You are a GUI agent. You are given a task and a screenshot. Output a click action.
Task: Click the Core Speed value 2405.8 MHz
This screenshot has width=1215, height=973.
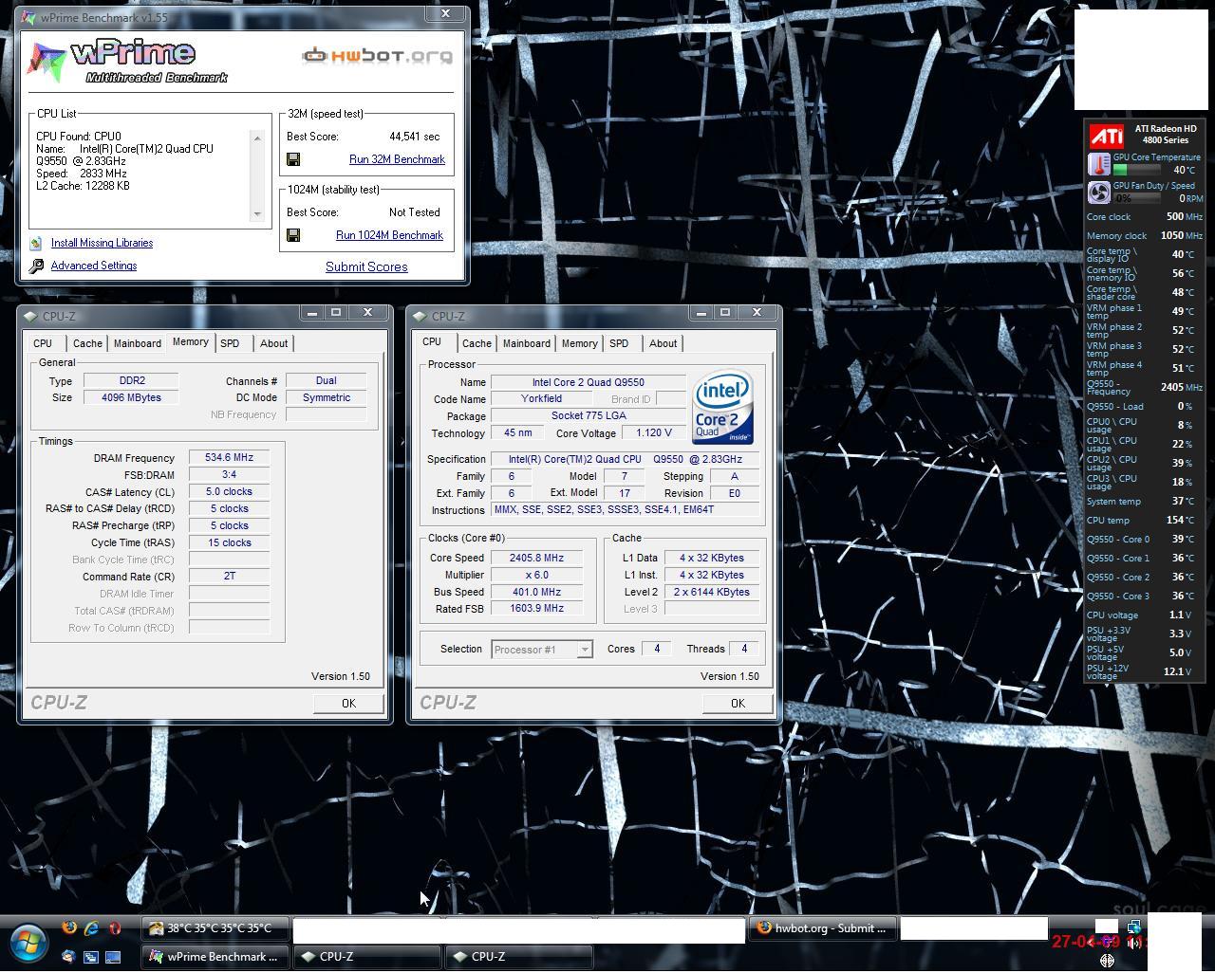coord(536,559)
